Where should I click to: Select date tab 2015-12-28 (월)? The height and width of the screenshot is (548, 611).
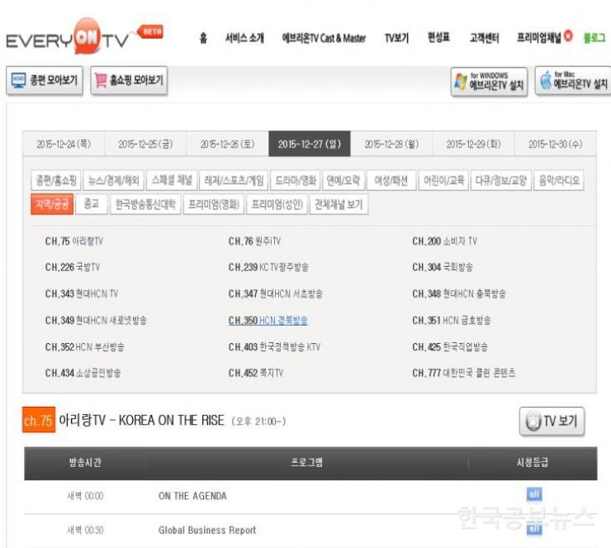click(x=391, y=144)
